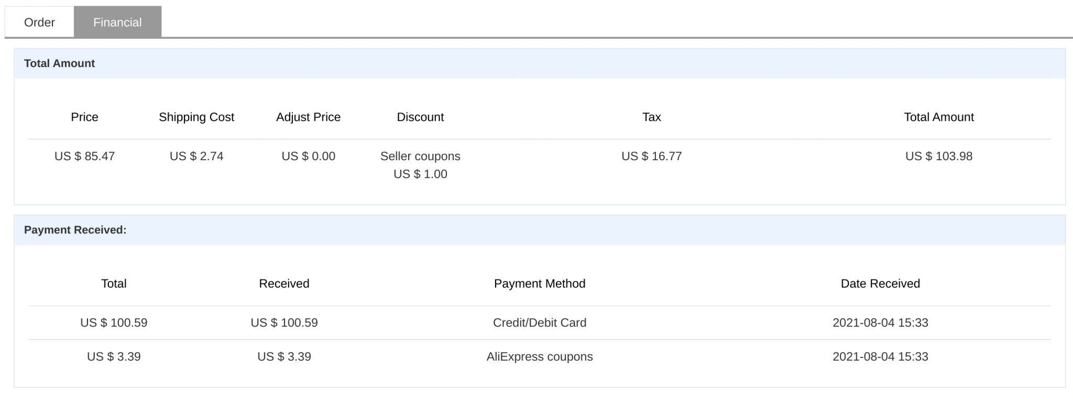The image size is (1073, 415).
Task: Select the US $ 16.77 tax value
Action: coord(651,156)
